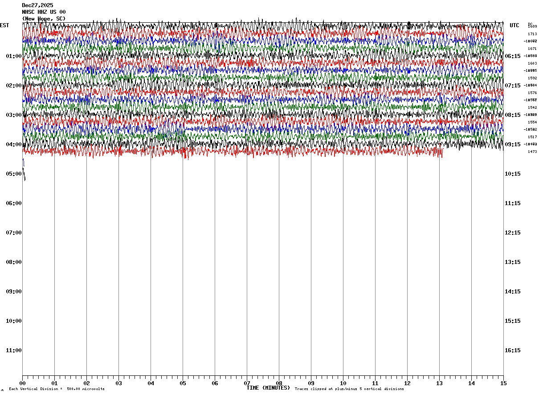
Task: Click the 09:00 EST time label
Action: [14, 292]
